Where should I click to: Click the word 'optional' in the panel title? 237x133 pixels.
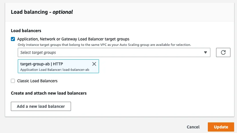point(63,12)
